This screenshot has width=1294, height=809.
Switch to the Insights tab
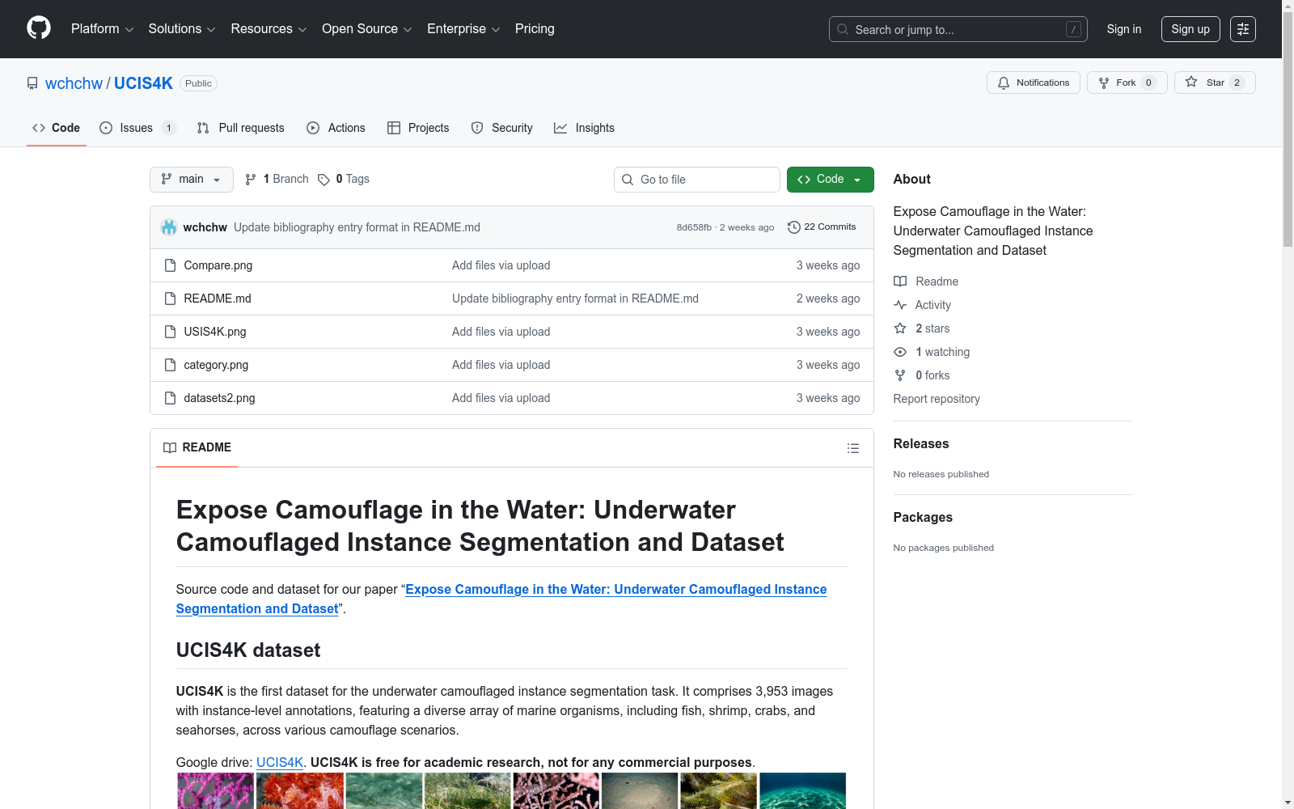[584, 128]
